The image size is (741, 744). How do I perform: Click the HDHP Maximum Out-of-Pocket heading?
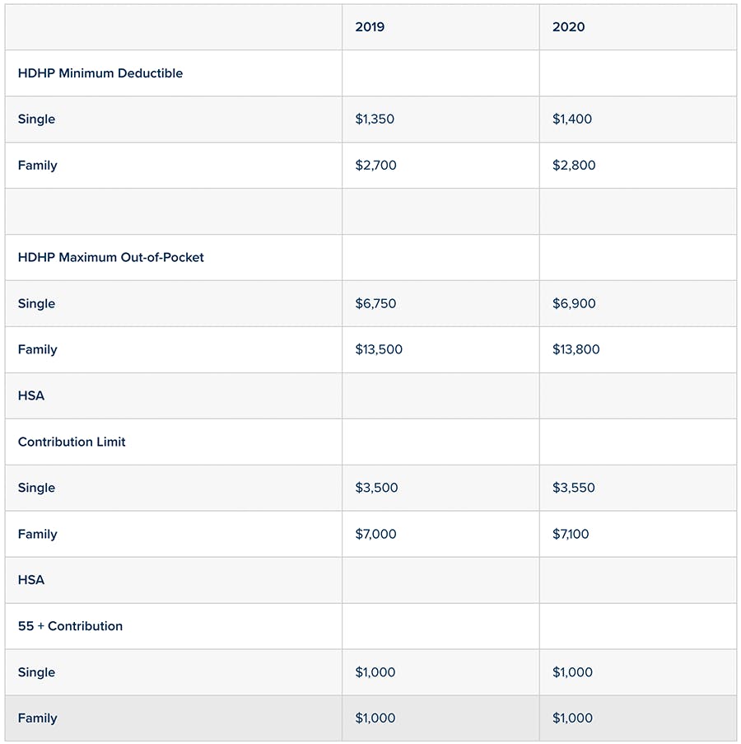[x=111, y=257]
